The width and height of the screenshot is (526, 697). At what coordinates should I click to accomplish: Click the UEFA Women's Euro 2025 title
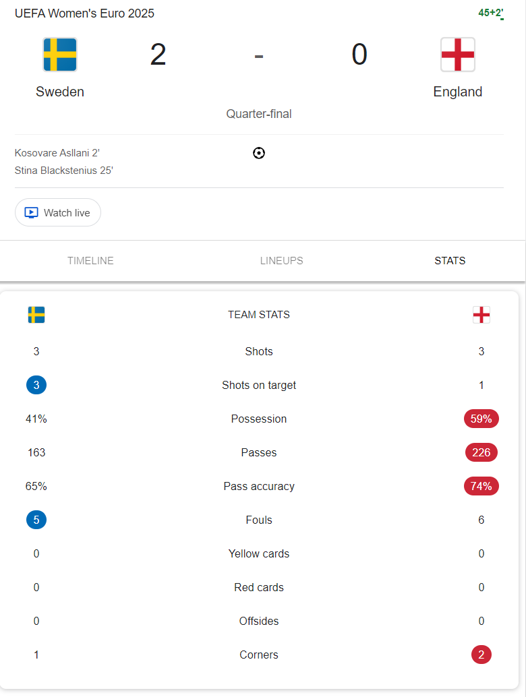pos(84,13)
